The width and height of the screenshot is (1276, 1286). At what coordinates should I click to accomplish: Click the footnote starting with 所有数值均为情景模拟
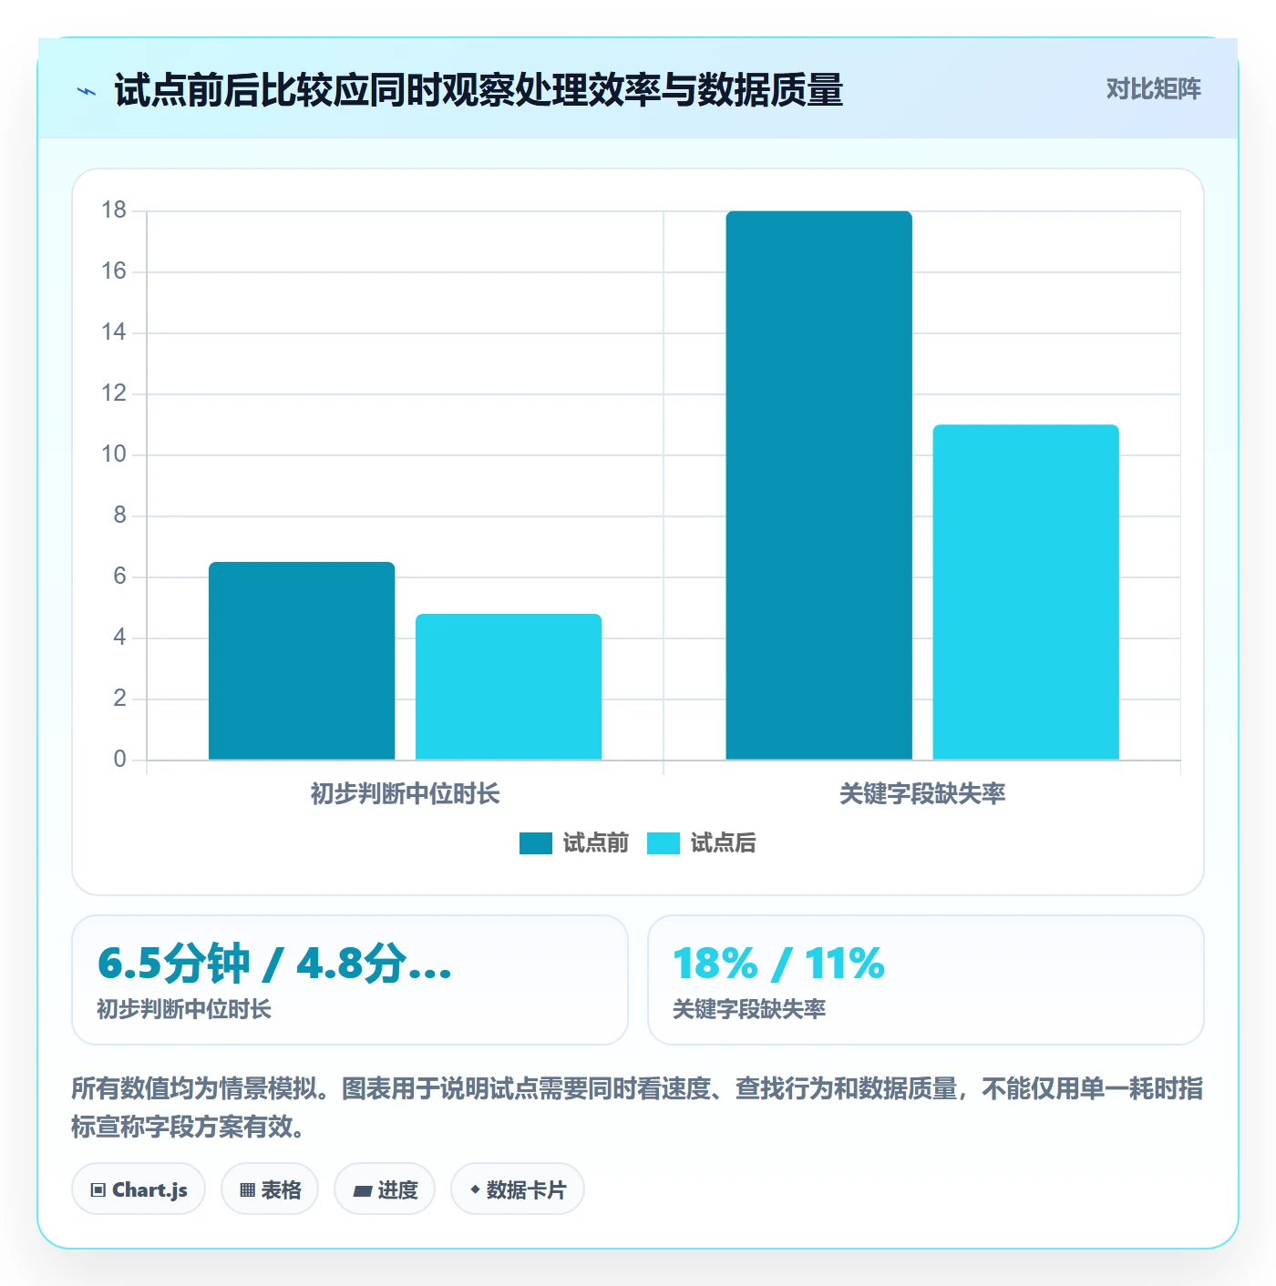click(637, 1107)
